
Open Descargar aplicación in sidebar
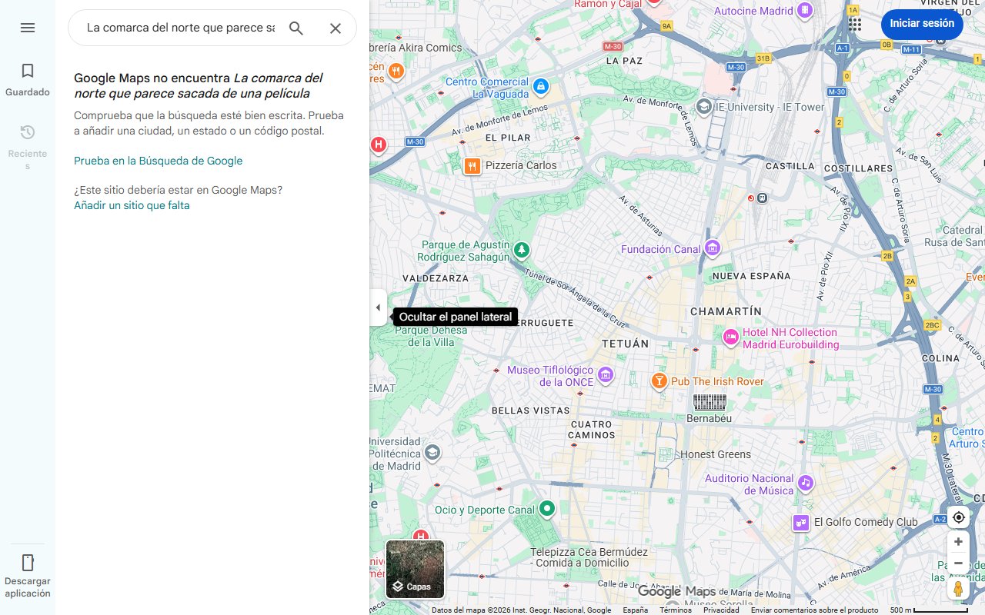click(x=28, y=576)
